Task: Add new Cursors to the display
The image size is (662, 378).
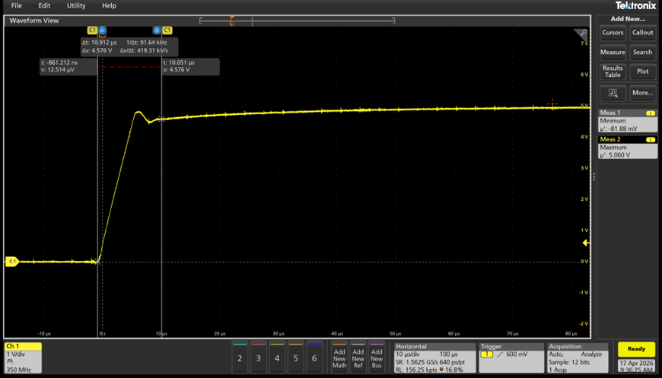Action: tap(613, 33)
